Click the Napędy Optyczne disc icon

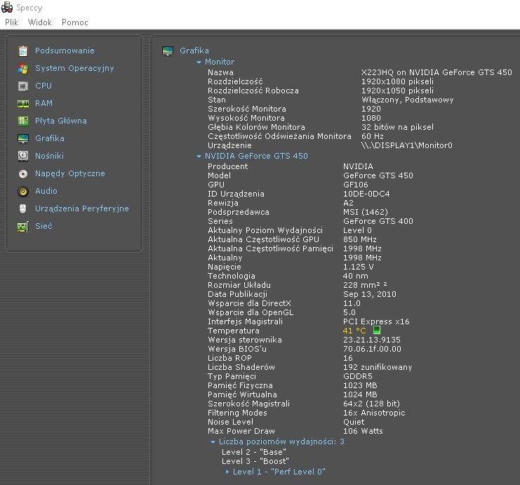[23, 173]
